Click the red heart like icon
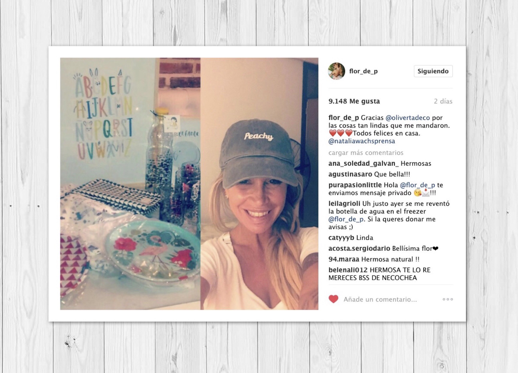The height and width of the screenshot is (373, 518). [x=333, y=299]
